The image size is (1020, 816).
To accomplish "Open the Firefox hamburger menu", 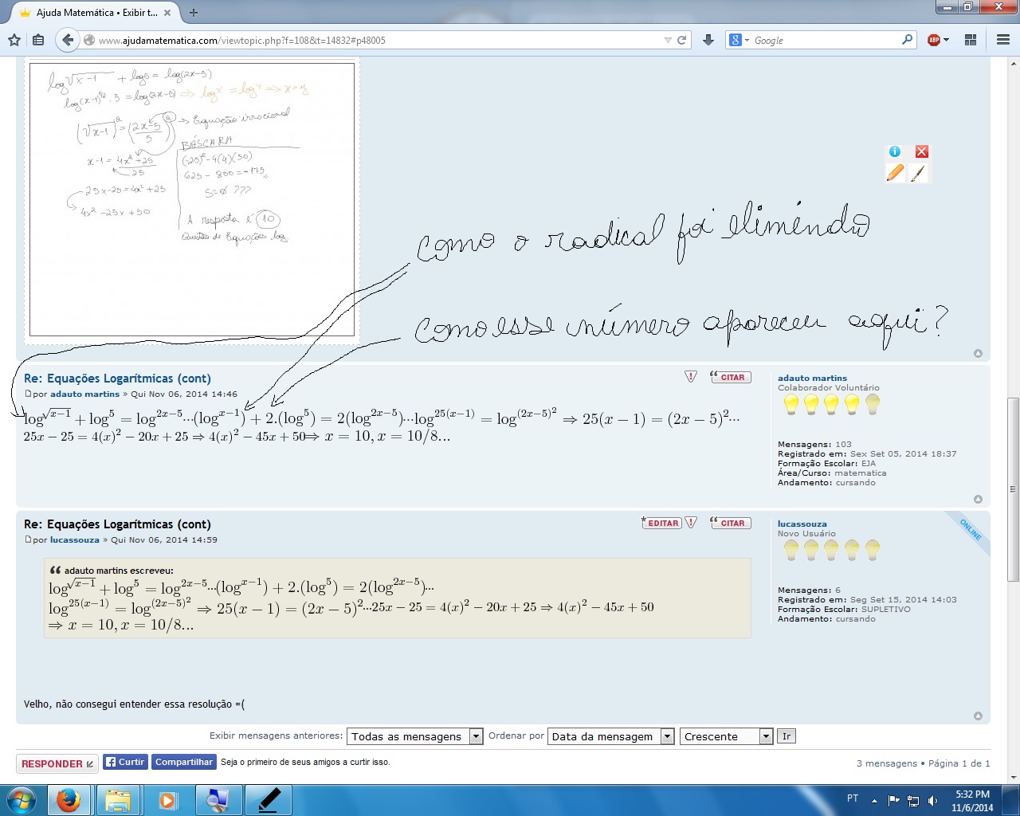I will pos(1002,40).
